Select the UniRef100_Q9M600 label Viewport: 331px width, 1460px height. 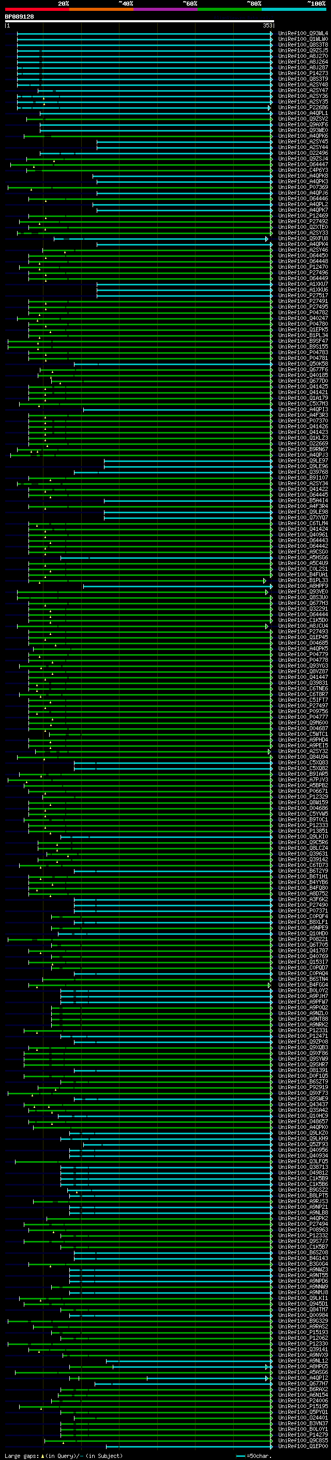303,722
